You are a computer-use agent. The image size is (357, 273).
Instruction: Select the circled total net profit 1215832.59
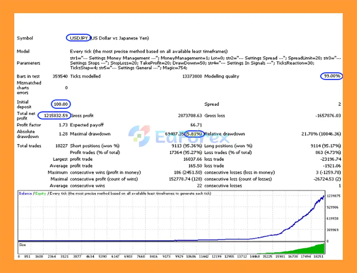[x=55, y=115]
